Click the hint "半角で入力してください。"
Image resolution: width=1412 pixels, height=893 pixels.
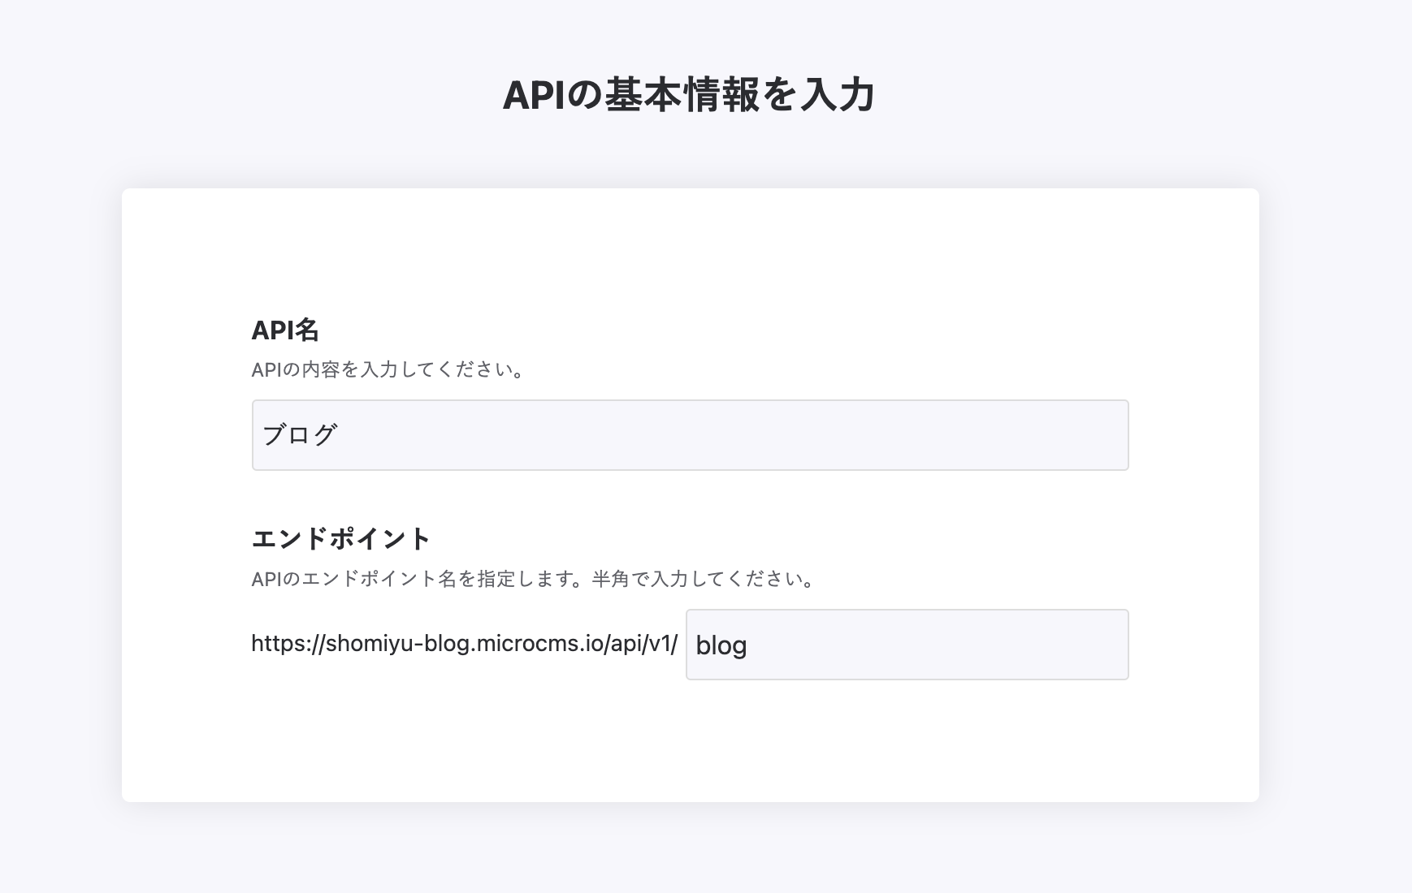[x=704, y=579]
